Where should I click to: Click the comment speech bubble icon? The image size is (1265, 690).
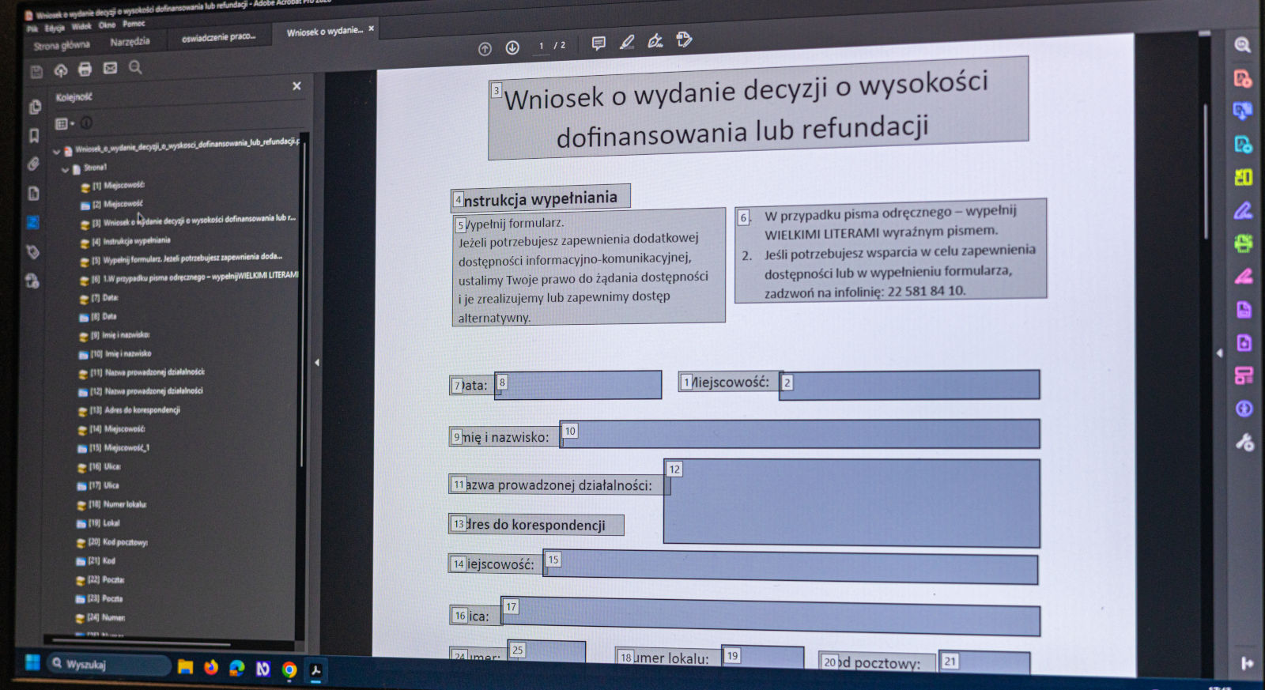599,43
